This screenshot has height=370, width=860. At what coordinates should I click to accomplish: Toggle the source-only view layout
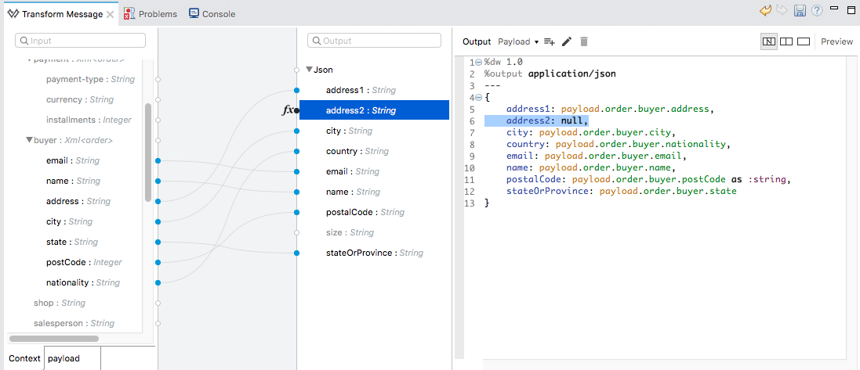tap(804, 41)
